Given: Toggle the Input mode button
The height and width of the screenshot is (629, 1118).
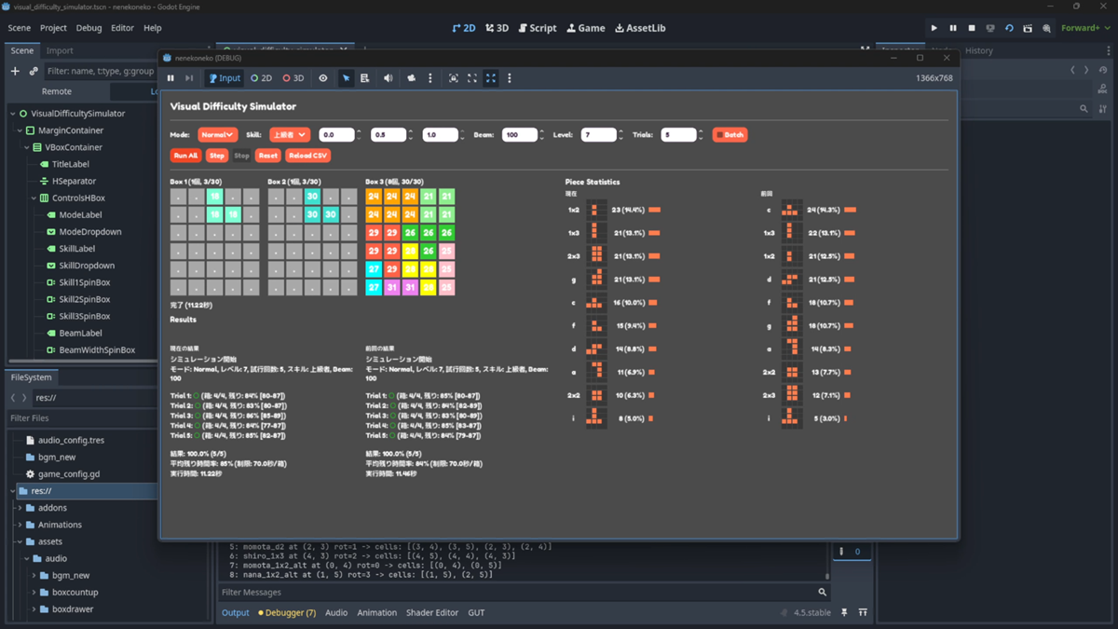Looking at the screenshot, I should tap(224, 78).
